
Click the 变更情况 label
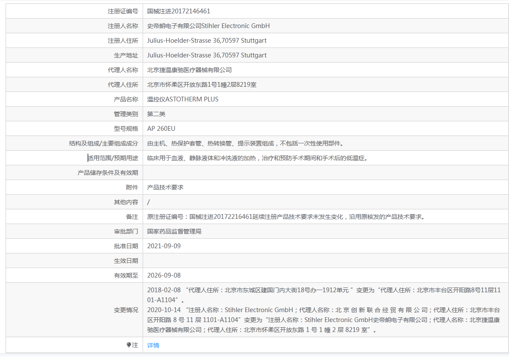click(125, 310)
